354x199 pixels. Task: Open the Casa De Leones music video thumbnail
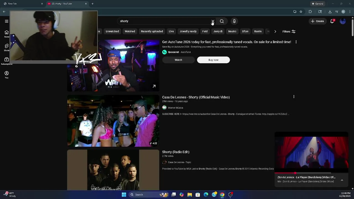click(113, 121)
